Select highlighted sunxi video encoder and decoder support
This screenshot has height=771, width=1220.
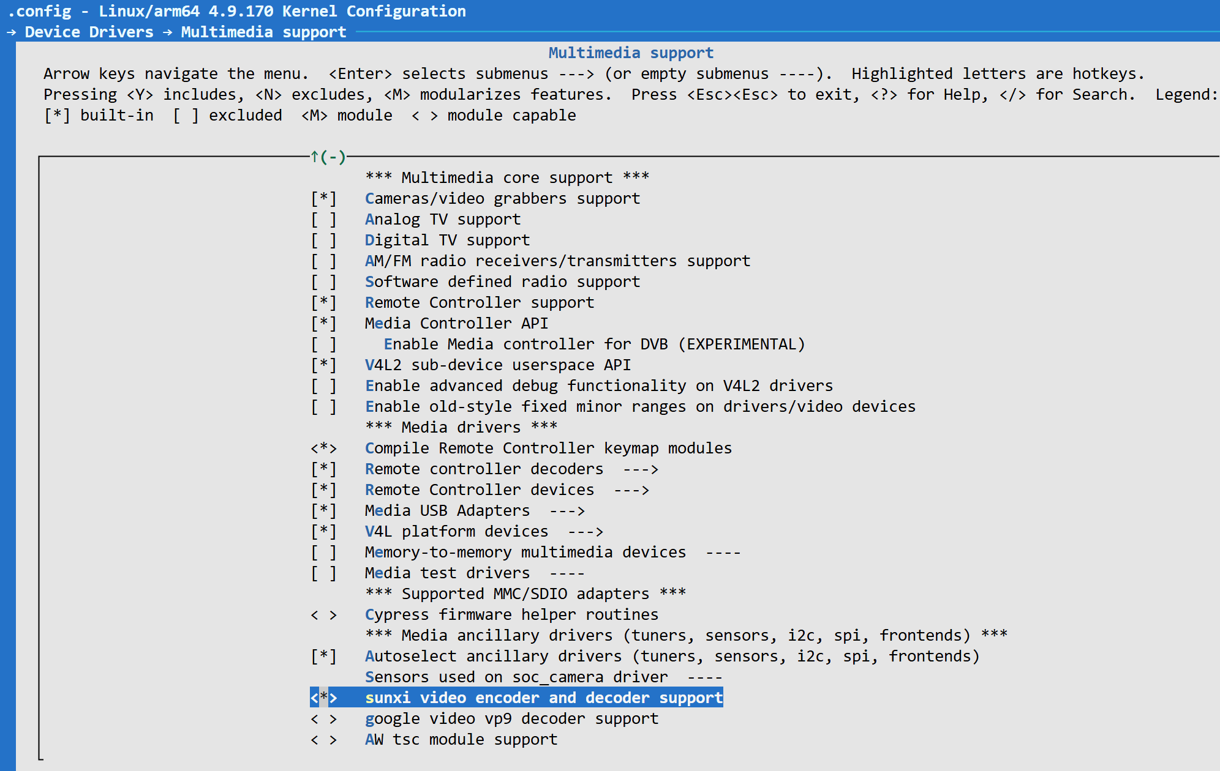543,698
